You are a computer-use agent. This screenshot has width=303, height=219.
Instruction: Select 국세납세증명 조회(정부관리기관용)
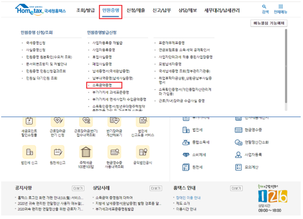pos(184,71)
